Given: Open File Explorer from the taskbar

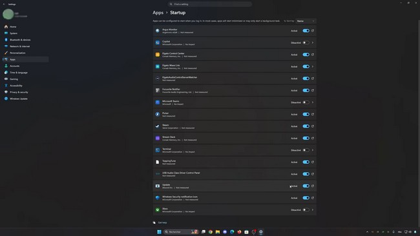Looking at the screenshot, I should point(218,231).
